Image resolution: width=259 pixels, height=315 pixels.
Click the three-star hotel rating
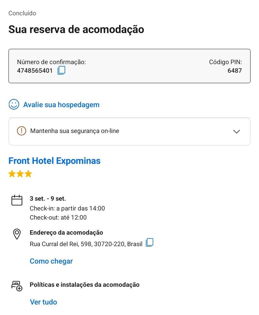click(20, 174)
